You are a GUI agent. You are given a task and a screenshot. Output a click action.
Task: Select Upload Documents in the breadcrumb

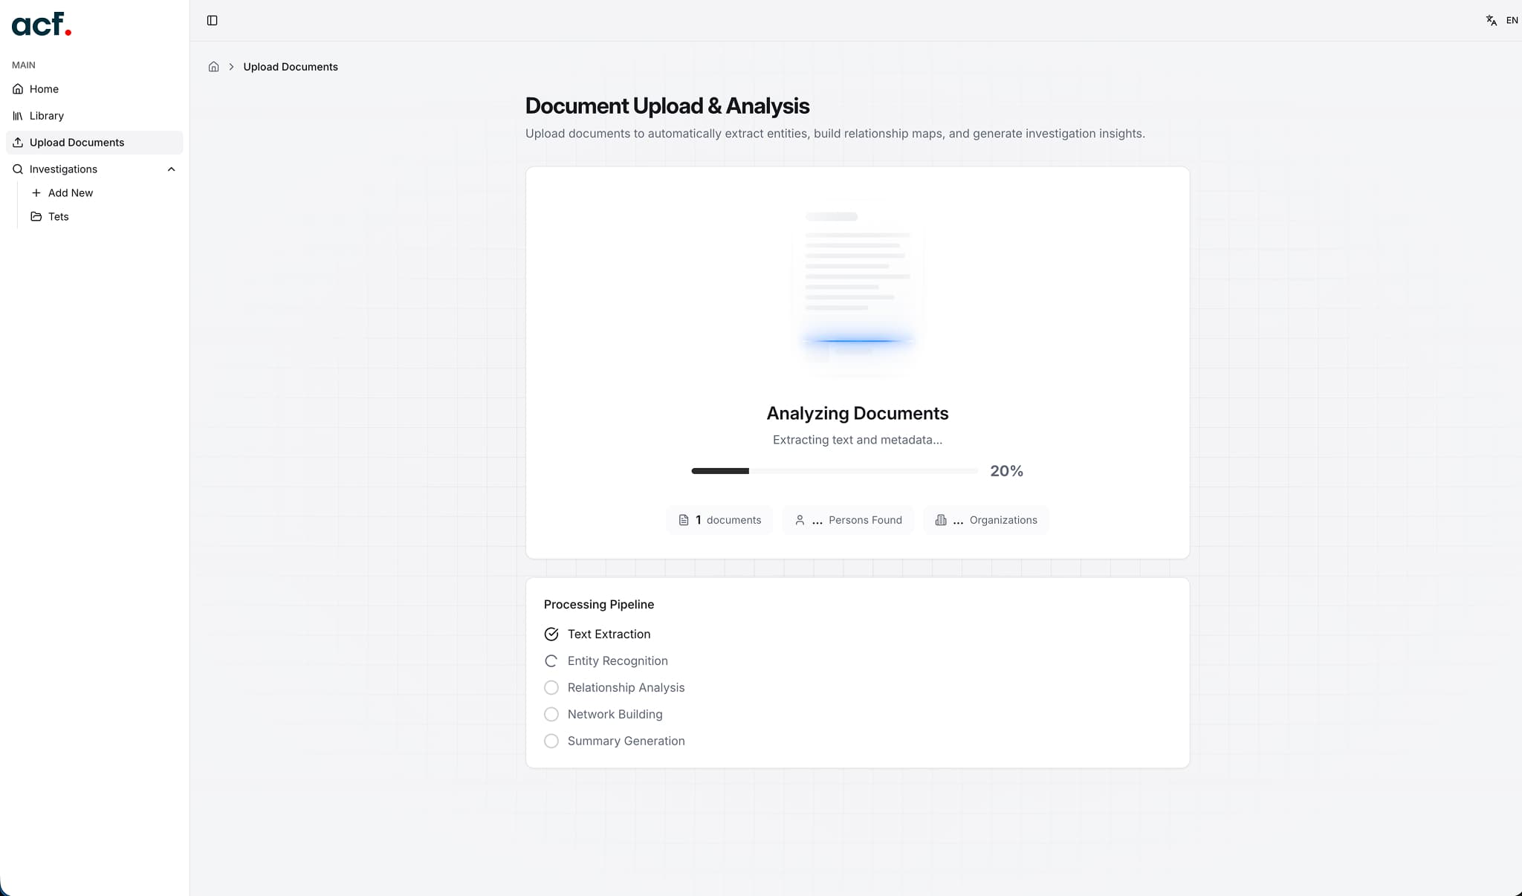pos(291,66)
